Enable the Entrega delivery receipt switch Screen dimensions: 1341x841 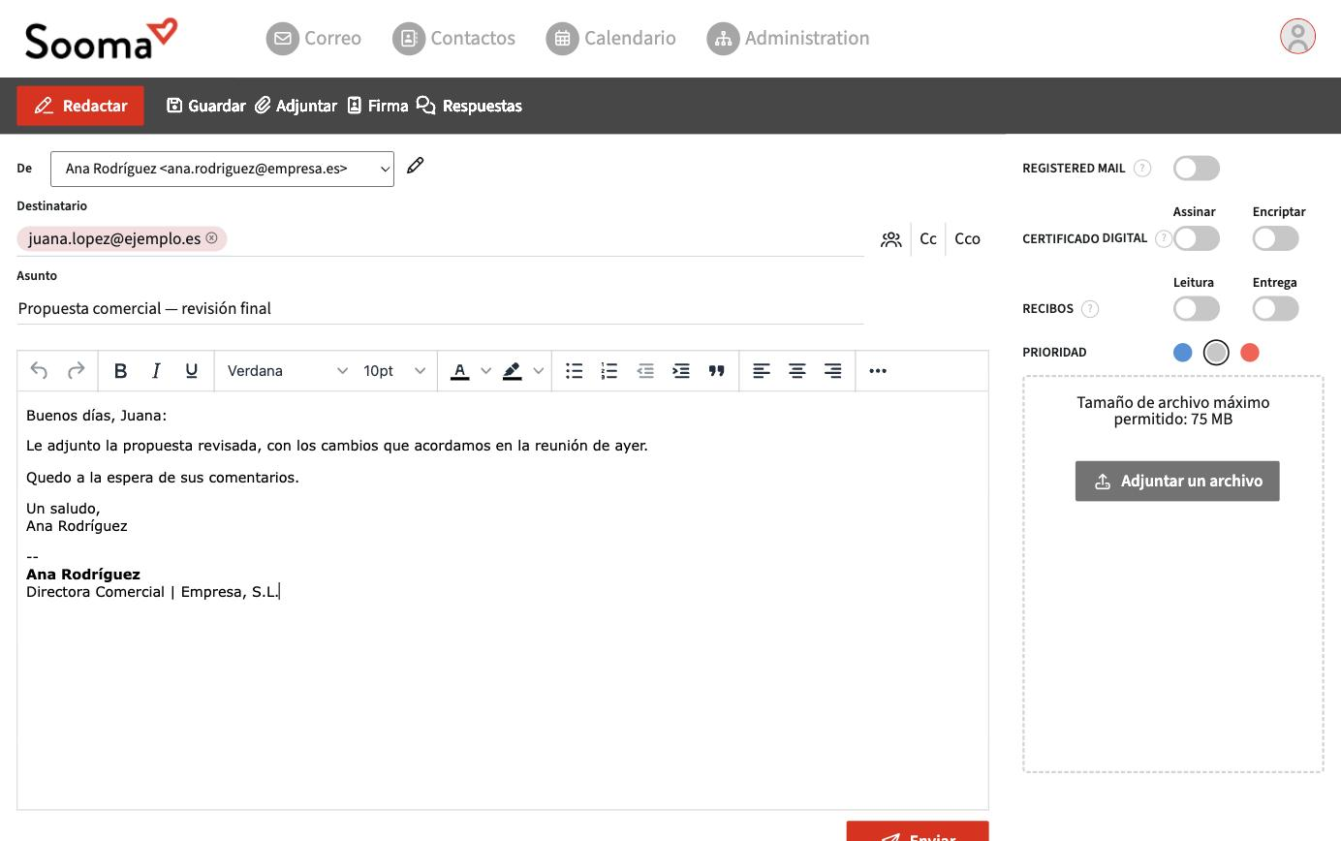point(1275,309)
